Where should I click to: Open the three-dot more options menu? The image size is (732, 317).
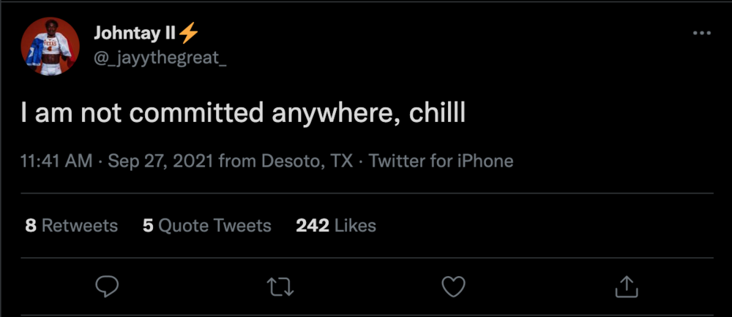[x=701, y=34]
